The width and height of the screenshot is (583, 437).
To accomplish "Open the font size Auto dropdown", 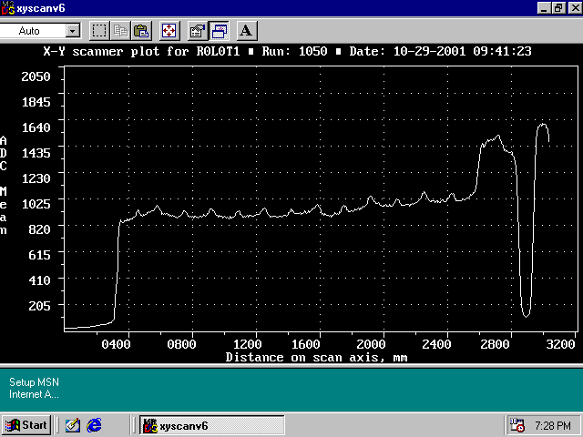I will pos(73,31).
